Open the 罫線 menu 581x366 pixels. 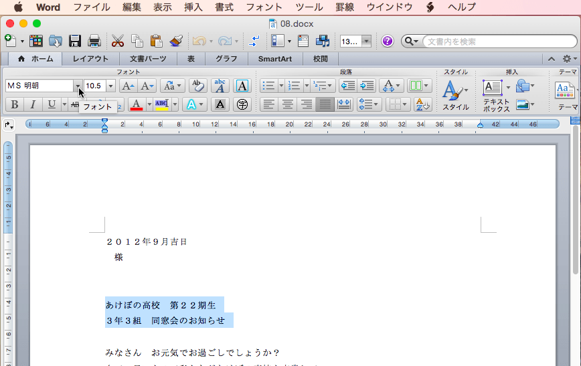pyautogui.click(x=345, y=7)
